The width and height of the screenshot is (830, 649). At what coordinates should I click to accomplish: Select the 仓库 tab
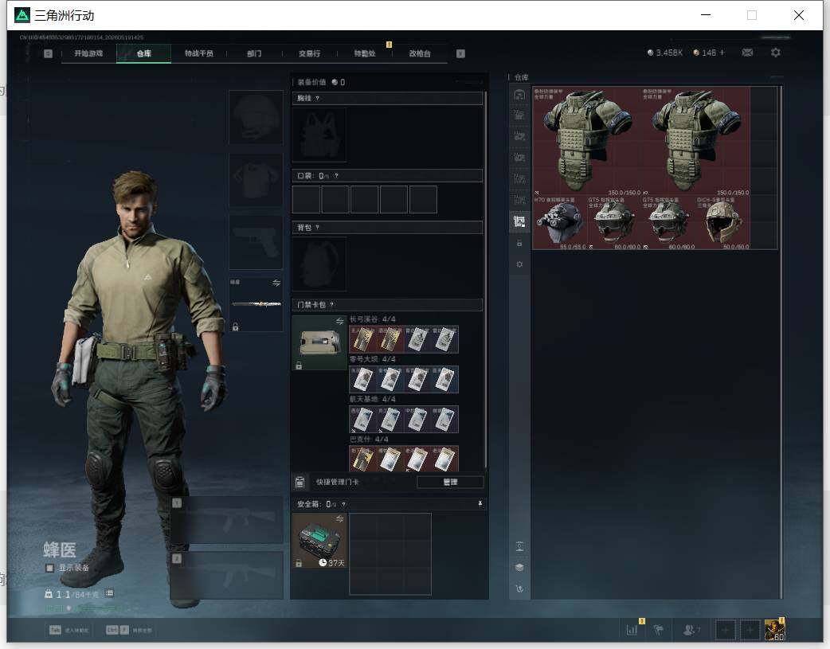[x=143, y=53]
